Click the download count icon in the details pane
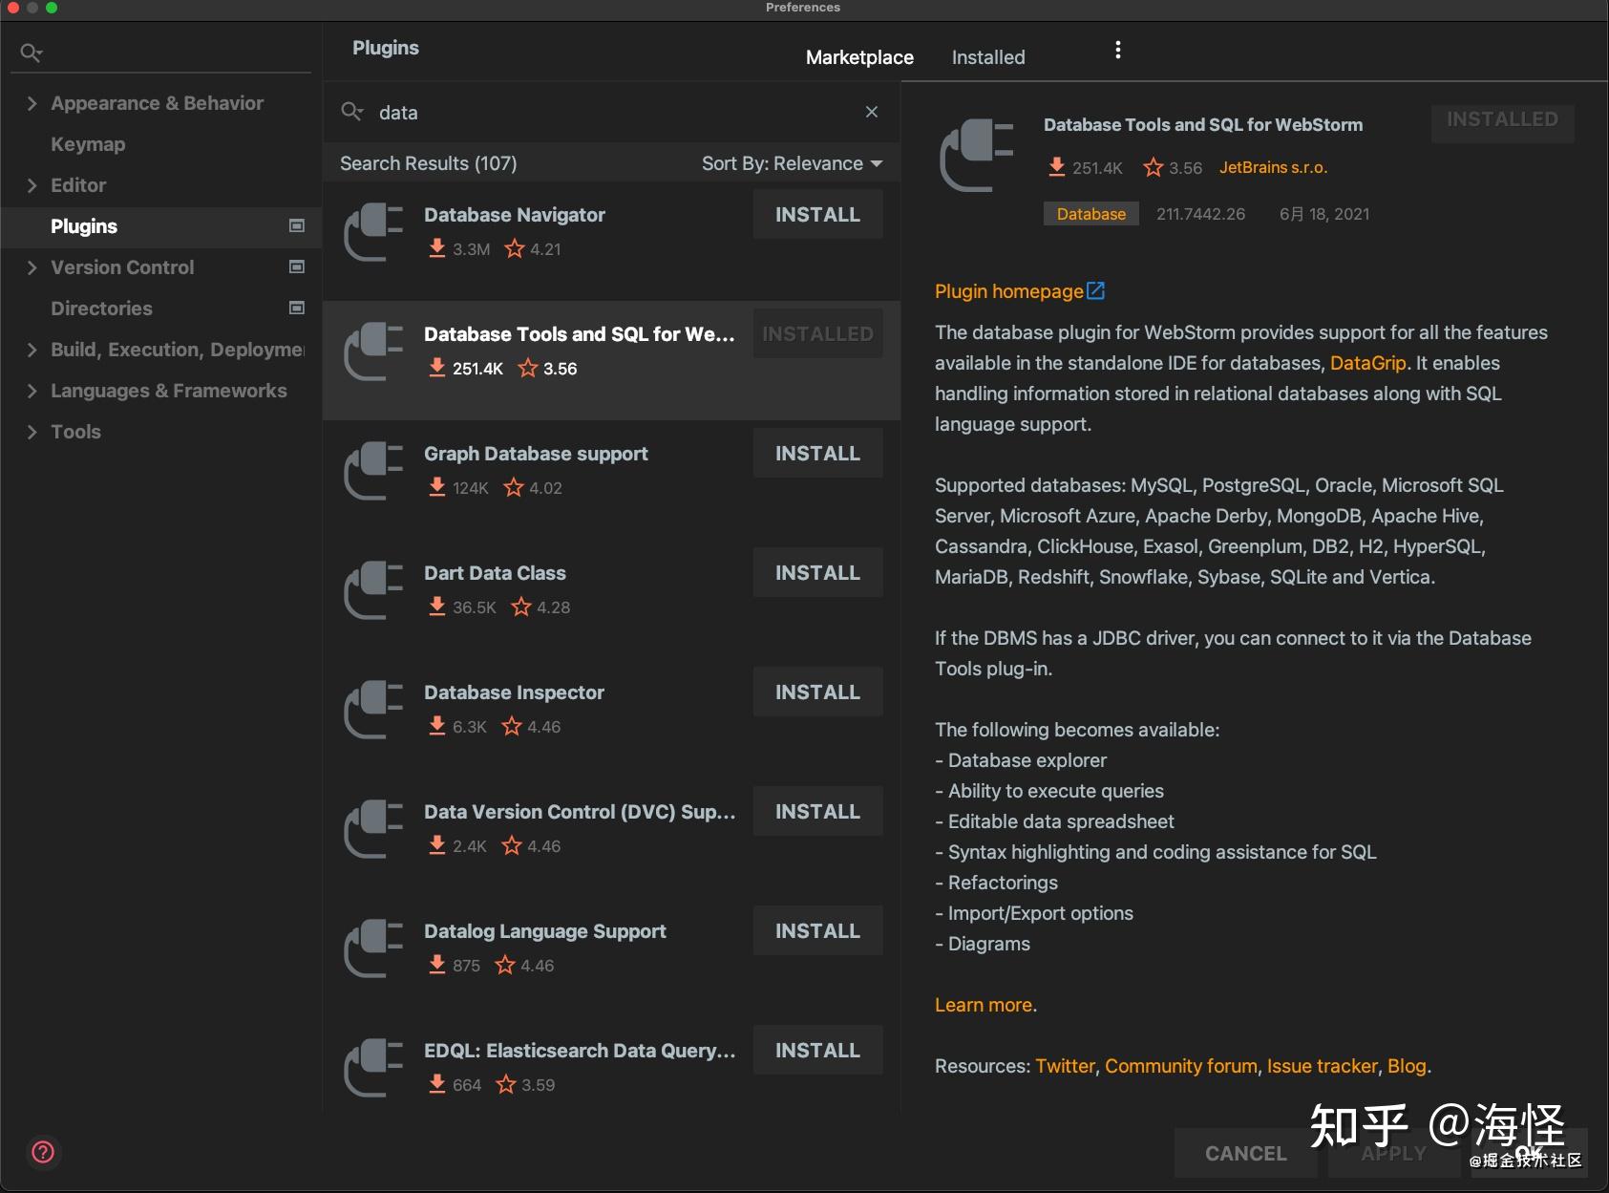1609x1193 pixels. (1056, 167)
